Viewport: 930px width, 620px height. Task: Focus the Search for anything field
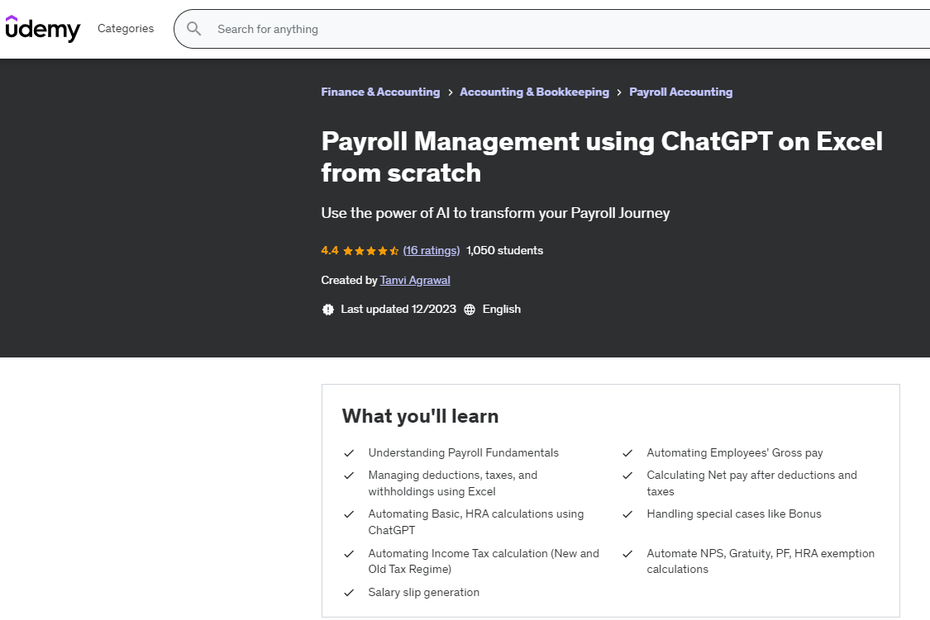[551, 28]
